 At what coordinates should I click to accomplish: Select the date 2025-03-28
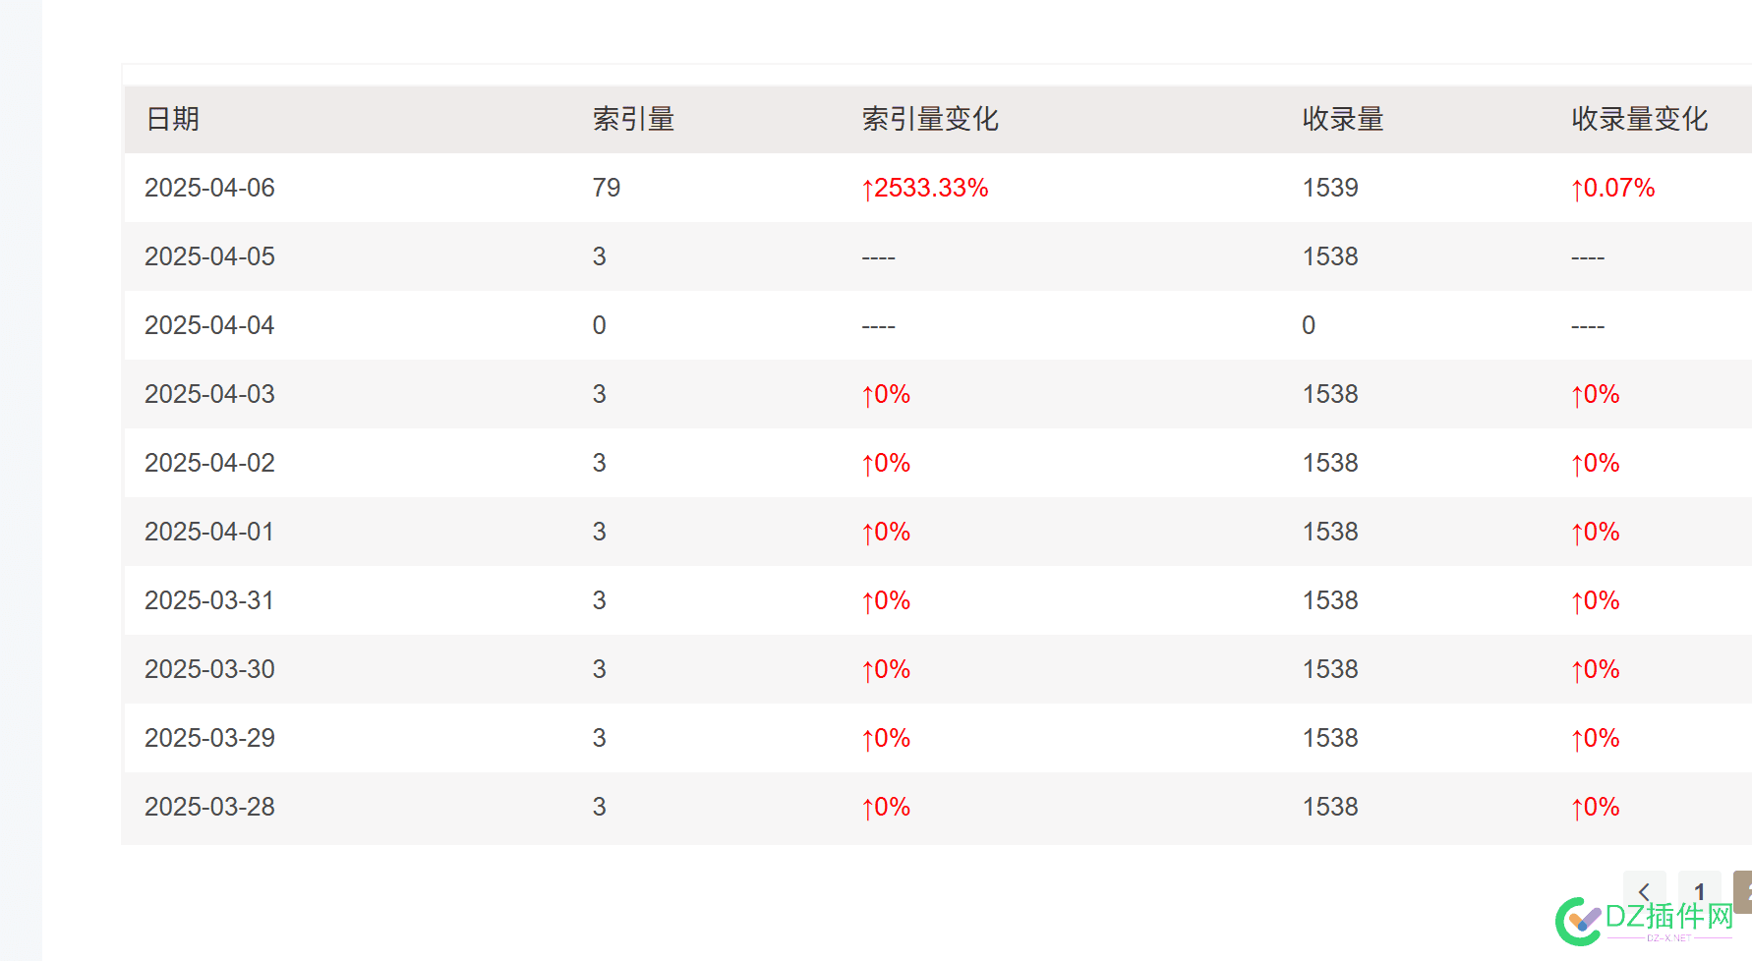(209, 807)
